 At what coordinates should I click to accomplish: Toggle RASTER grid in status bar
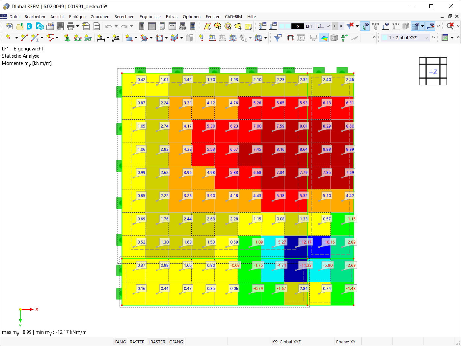point(137,342)
